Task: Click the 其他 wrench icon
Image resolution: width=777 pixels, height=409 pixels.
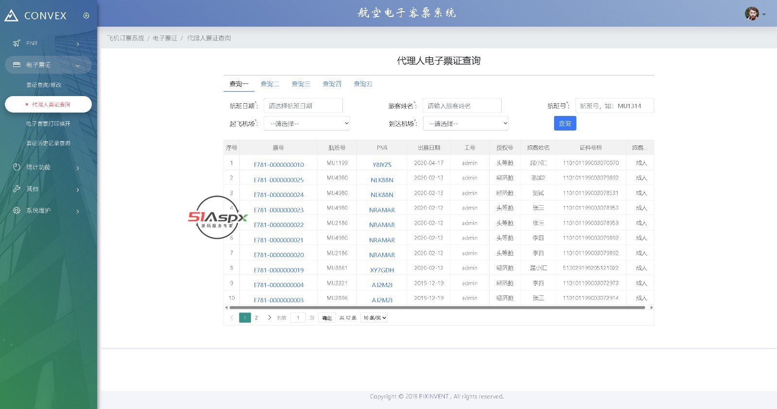Action: click(17, 189)
